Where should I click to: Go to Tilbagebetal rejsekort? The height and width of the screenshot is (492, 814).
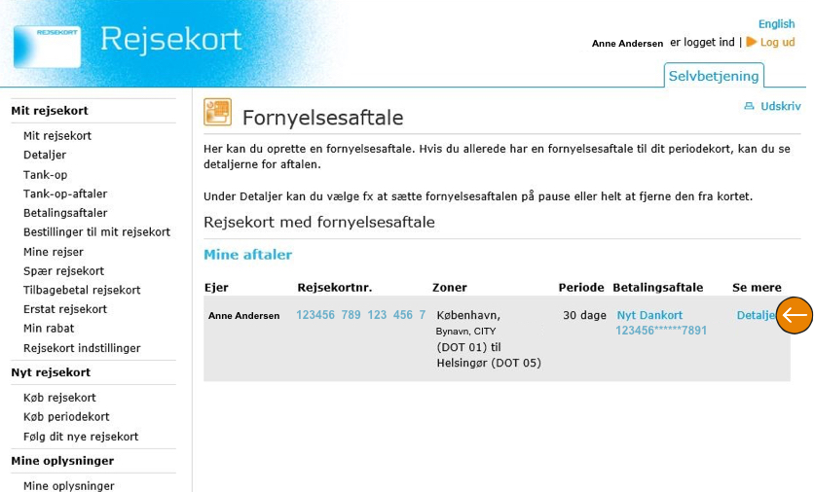click(x=82, y=290)
